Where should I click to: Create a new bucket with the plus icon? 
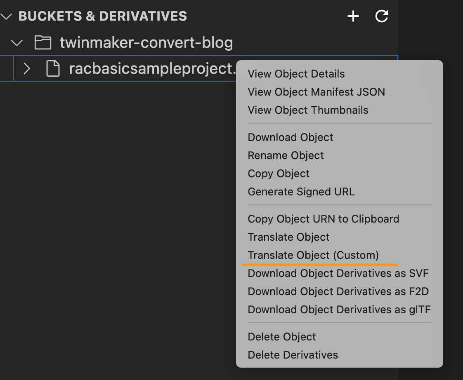click(353, 16)
